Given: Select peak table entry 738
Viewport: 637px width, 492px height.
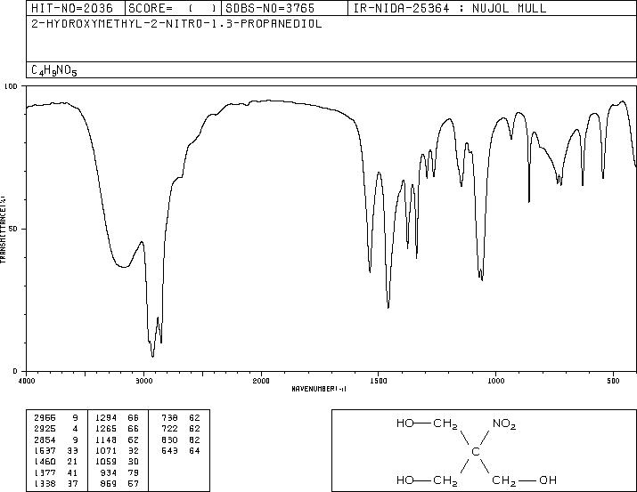Looking at the screenshot, I should (x=169, y=418).
